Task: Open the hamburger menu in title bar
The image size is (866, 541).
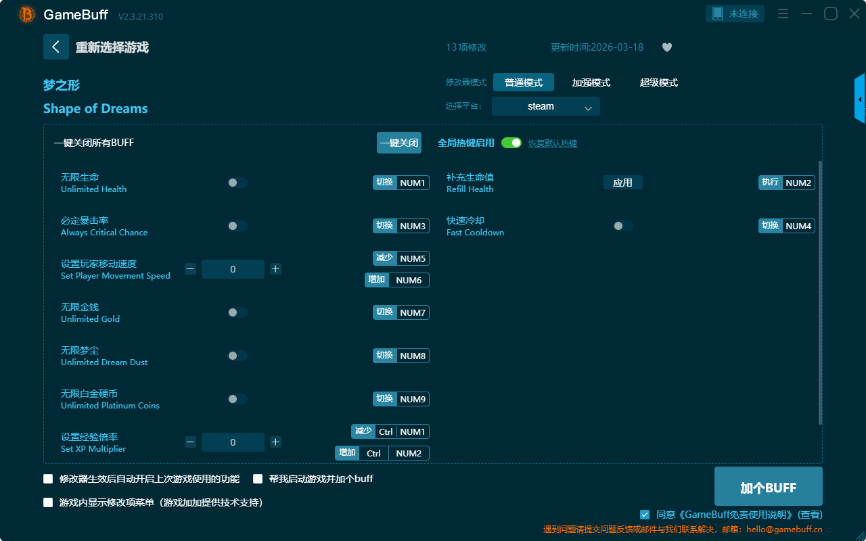Action: point(783,14)
